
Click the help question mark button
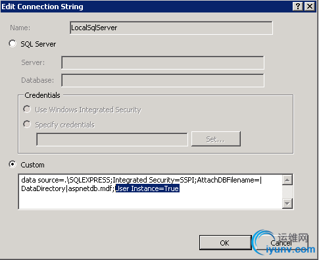click(298, 7)
